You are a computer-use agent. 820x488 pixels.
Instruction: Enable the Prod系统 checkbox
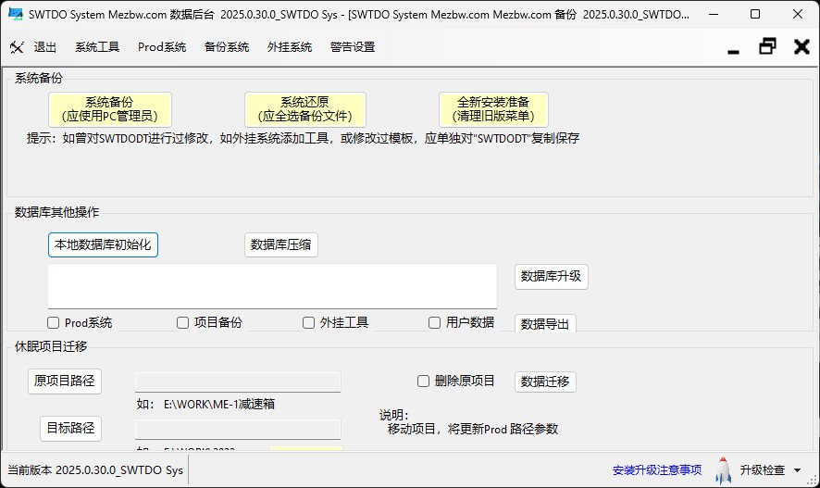tap(54, 323)
